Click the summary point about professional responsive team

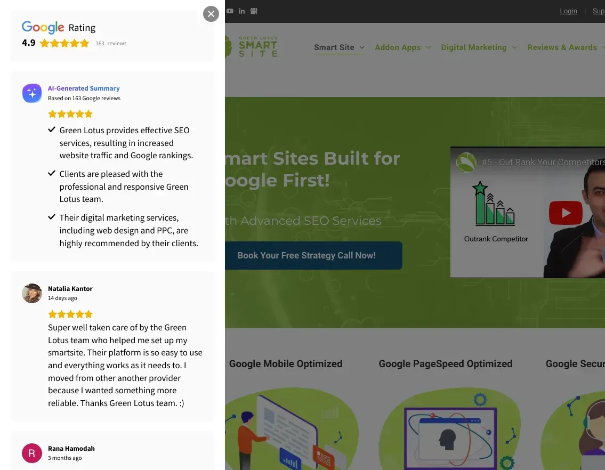[x=124, y=187]
